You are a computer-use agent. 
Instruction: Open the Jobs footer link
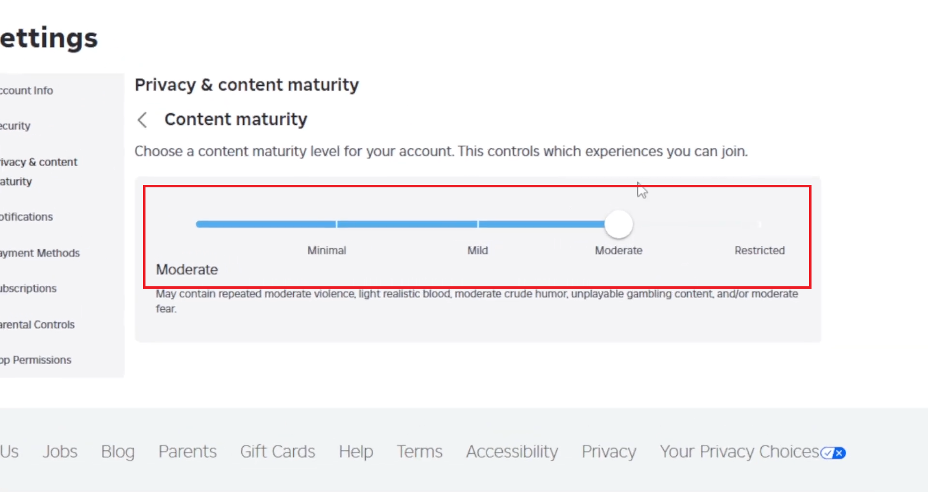click(60, 451)
